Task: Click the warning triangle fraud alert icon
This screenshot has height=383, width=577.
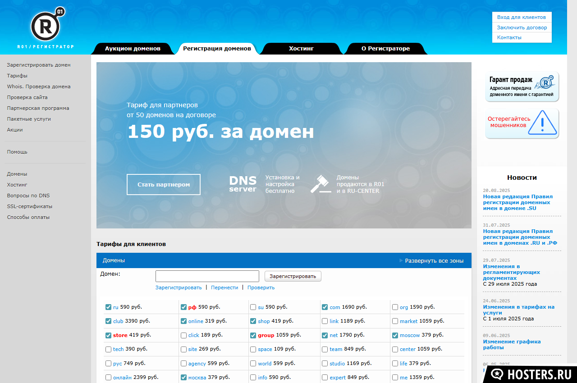Action: pyautogui.click(x=543, y=123)
